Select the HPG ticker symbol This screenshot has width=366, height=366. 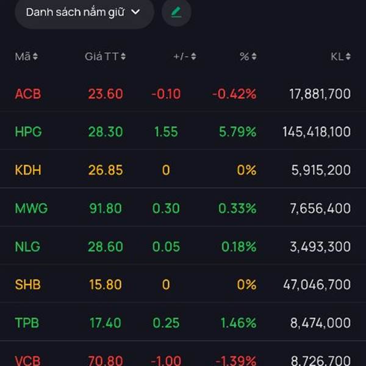tap(28, 132)
